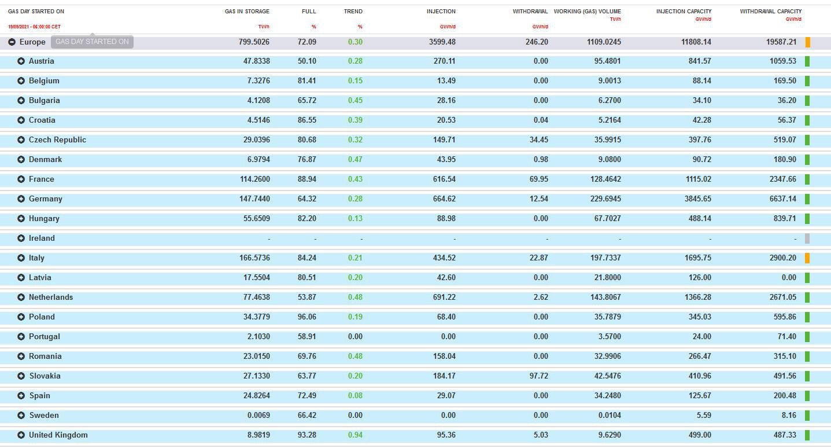
Task: Click the Slovakia country name
Action: (x=45, y=376)
